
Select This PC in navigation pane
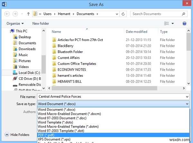click(x=19, y=31)
